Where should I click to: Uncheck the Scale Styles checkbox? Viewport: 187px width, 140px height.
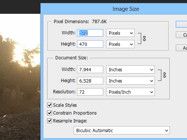point(49,105)
